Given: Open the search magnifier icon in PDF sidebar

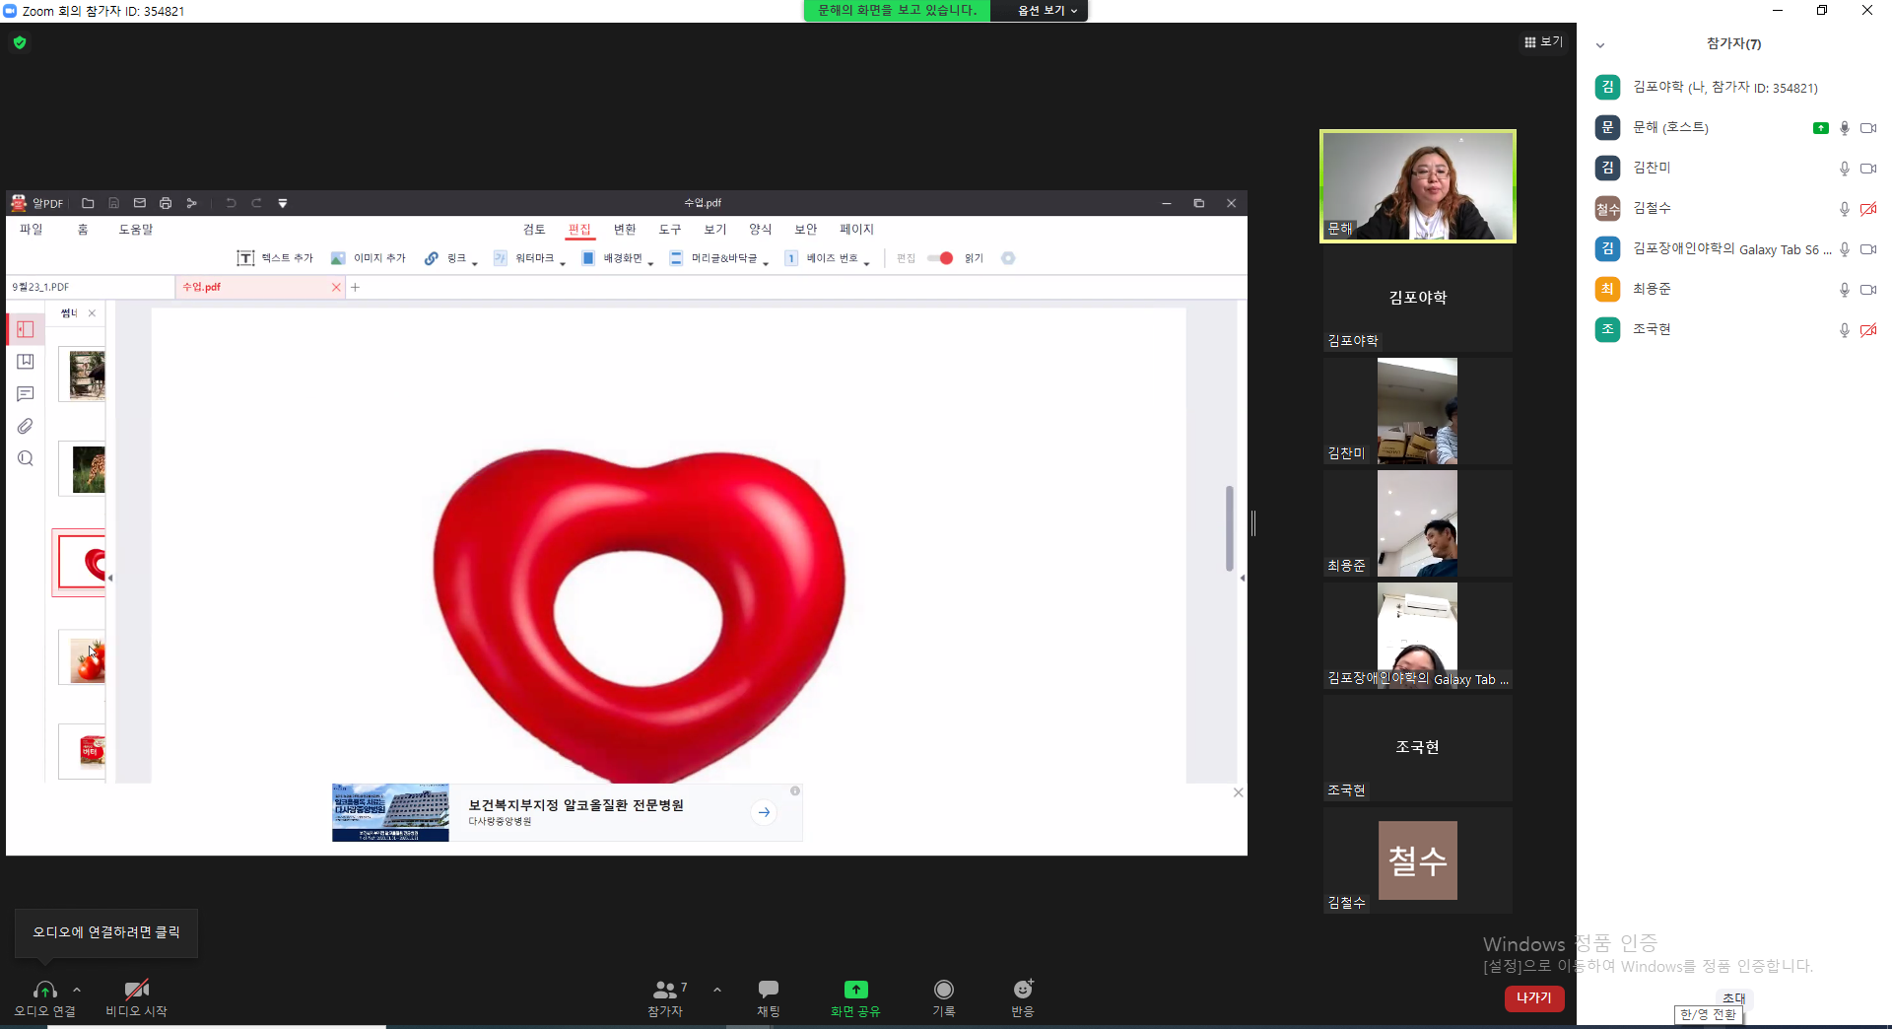Looking at the screenshot, I should [26, 459].
